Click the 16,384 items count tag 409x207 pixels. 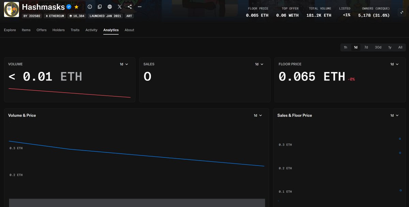(77, 16)
